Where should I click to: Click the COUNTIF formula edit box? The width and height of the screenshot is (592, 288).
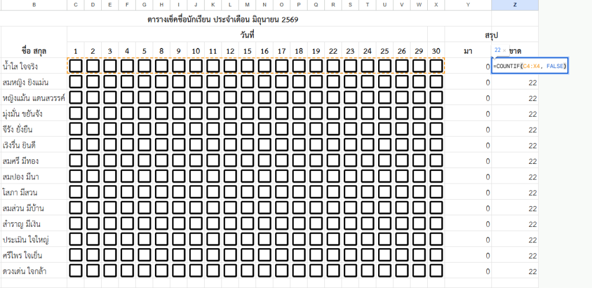(x=530, y=66)
